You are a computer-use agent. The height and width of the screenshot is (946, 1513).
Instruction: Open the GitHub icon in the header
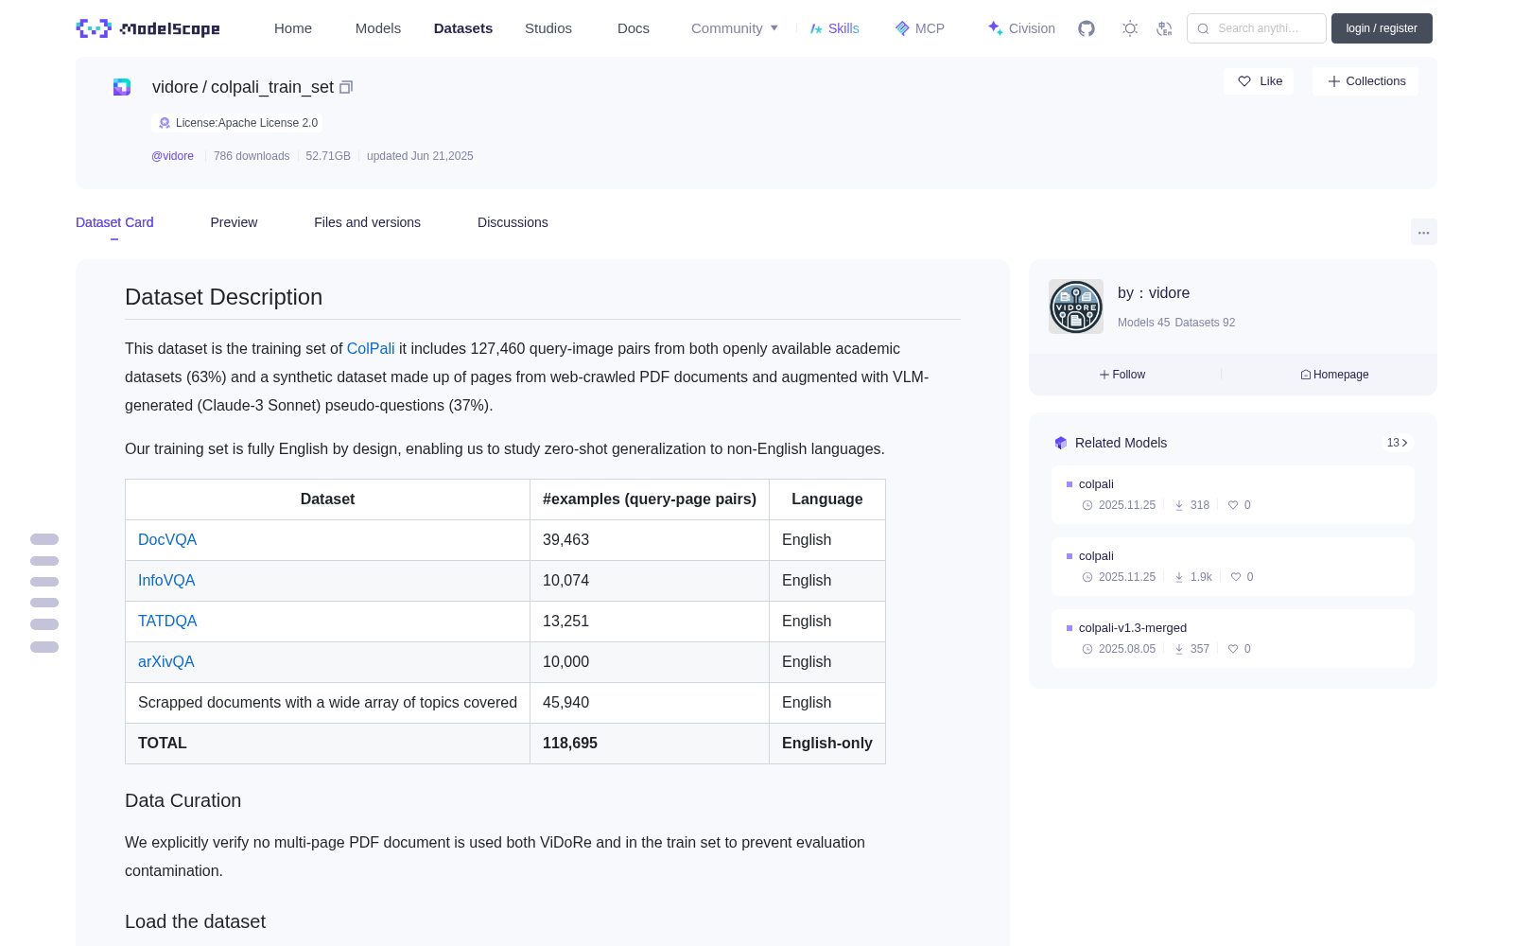pyautogui.click(x=1087, y=28)
